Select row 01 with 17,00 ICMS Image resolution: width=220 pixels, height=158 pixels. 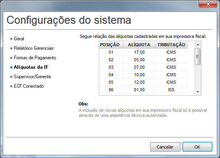point(143,52)
